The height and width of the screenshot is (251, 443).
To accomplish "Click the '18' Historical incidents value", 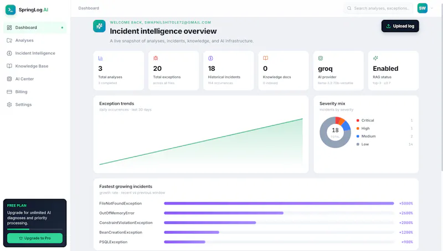I will click(x=212, y=69).
